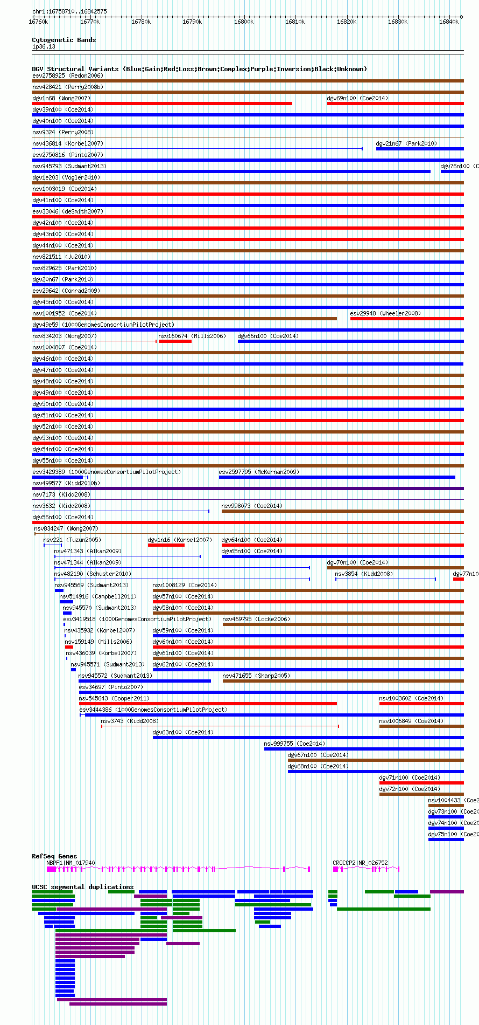Open the esv29948 (Wheeler2008) variant label
Screen dimensions: 479x1025
[x=385, y=313]
